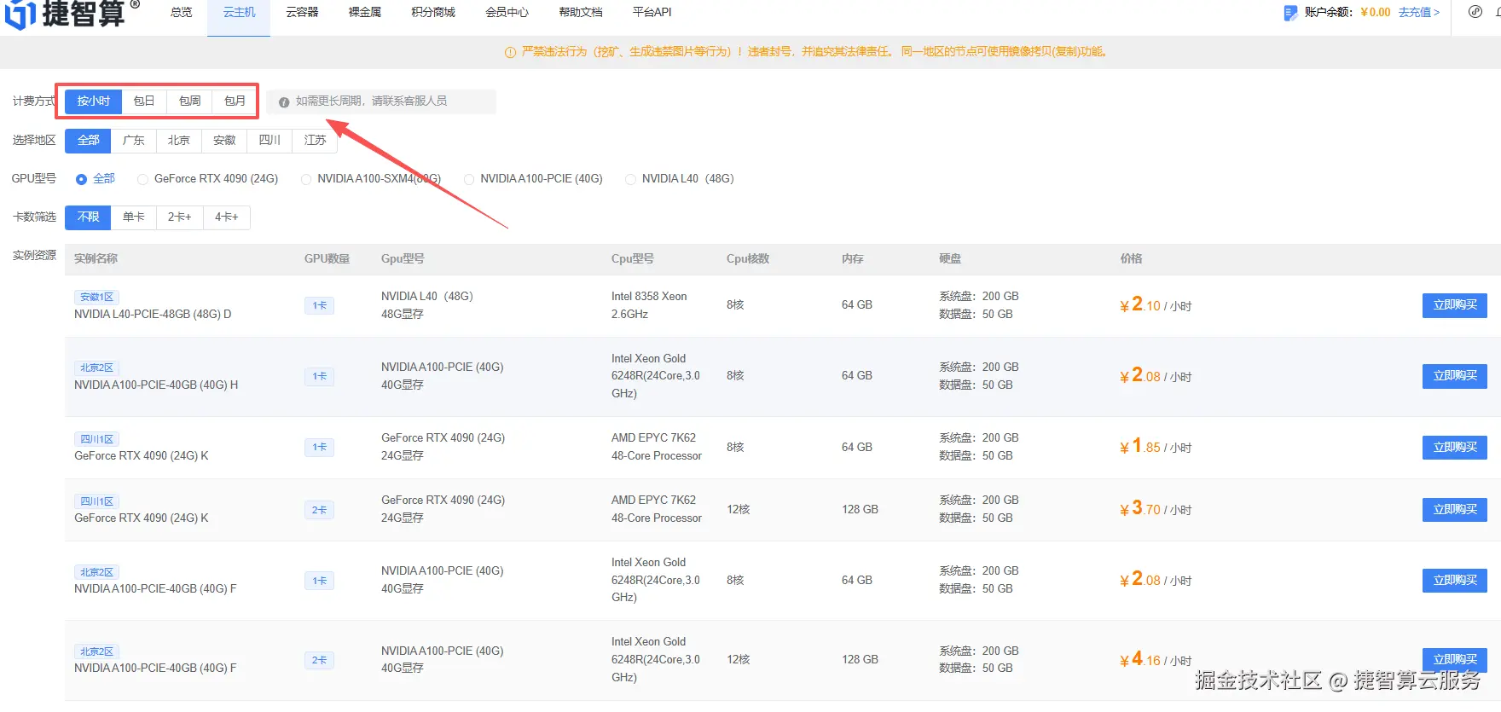Click the Gpu型号 column header
The width and height of the screenshot is (1501, 712).
click(x=403, y=259)
